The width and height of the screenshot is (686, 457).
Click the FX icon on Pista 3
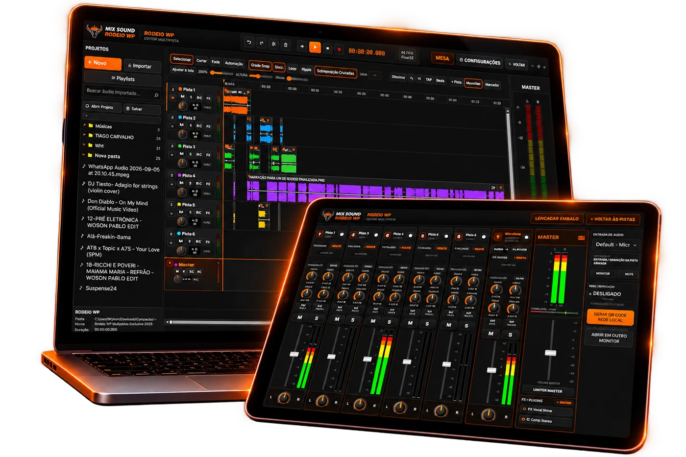[208, 155]
